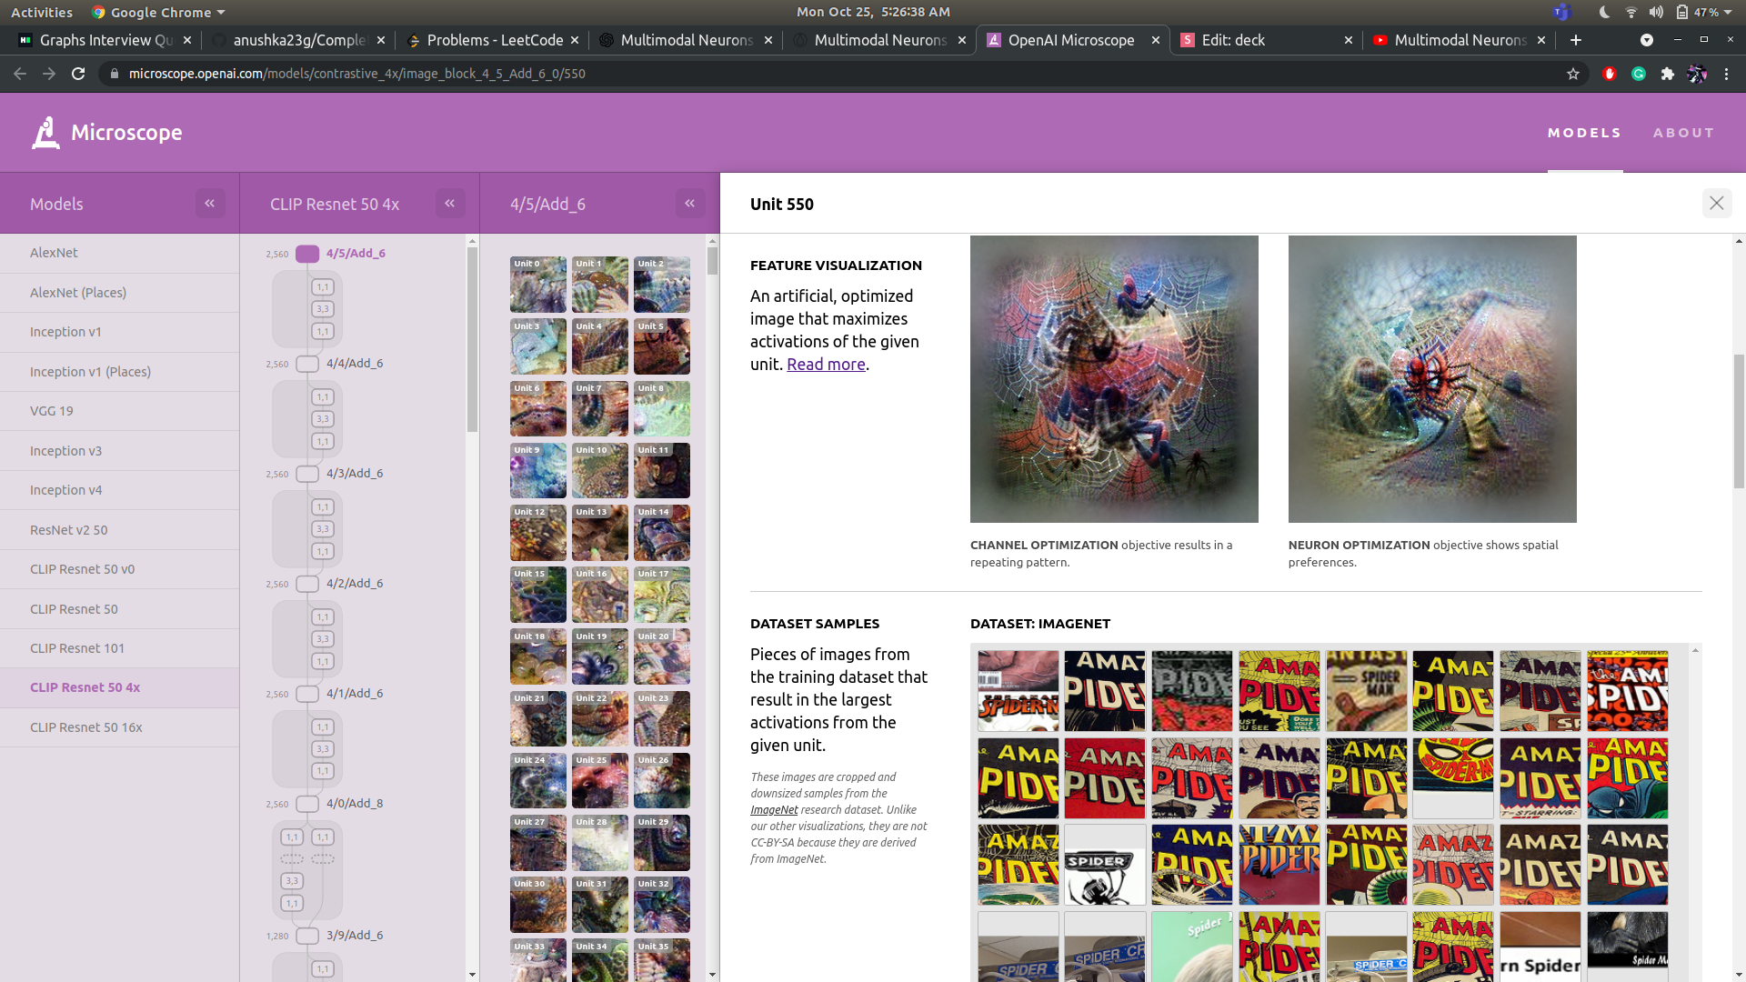Close the Unit 550 detail pane

point(1716,204)
